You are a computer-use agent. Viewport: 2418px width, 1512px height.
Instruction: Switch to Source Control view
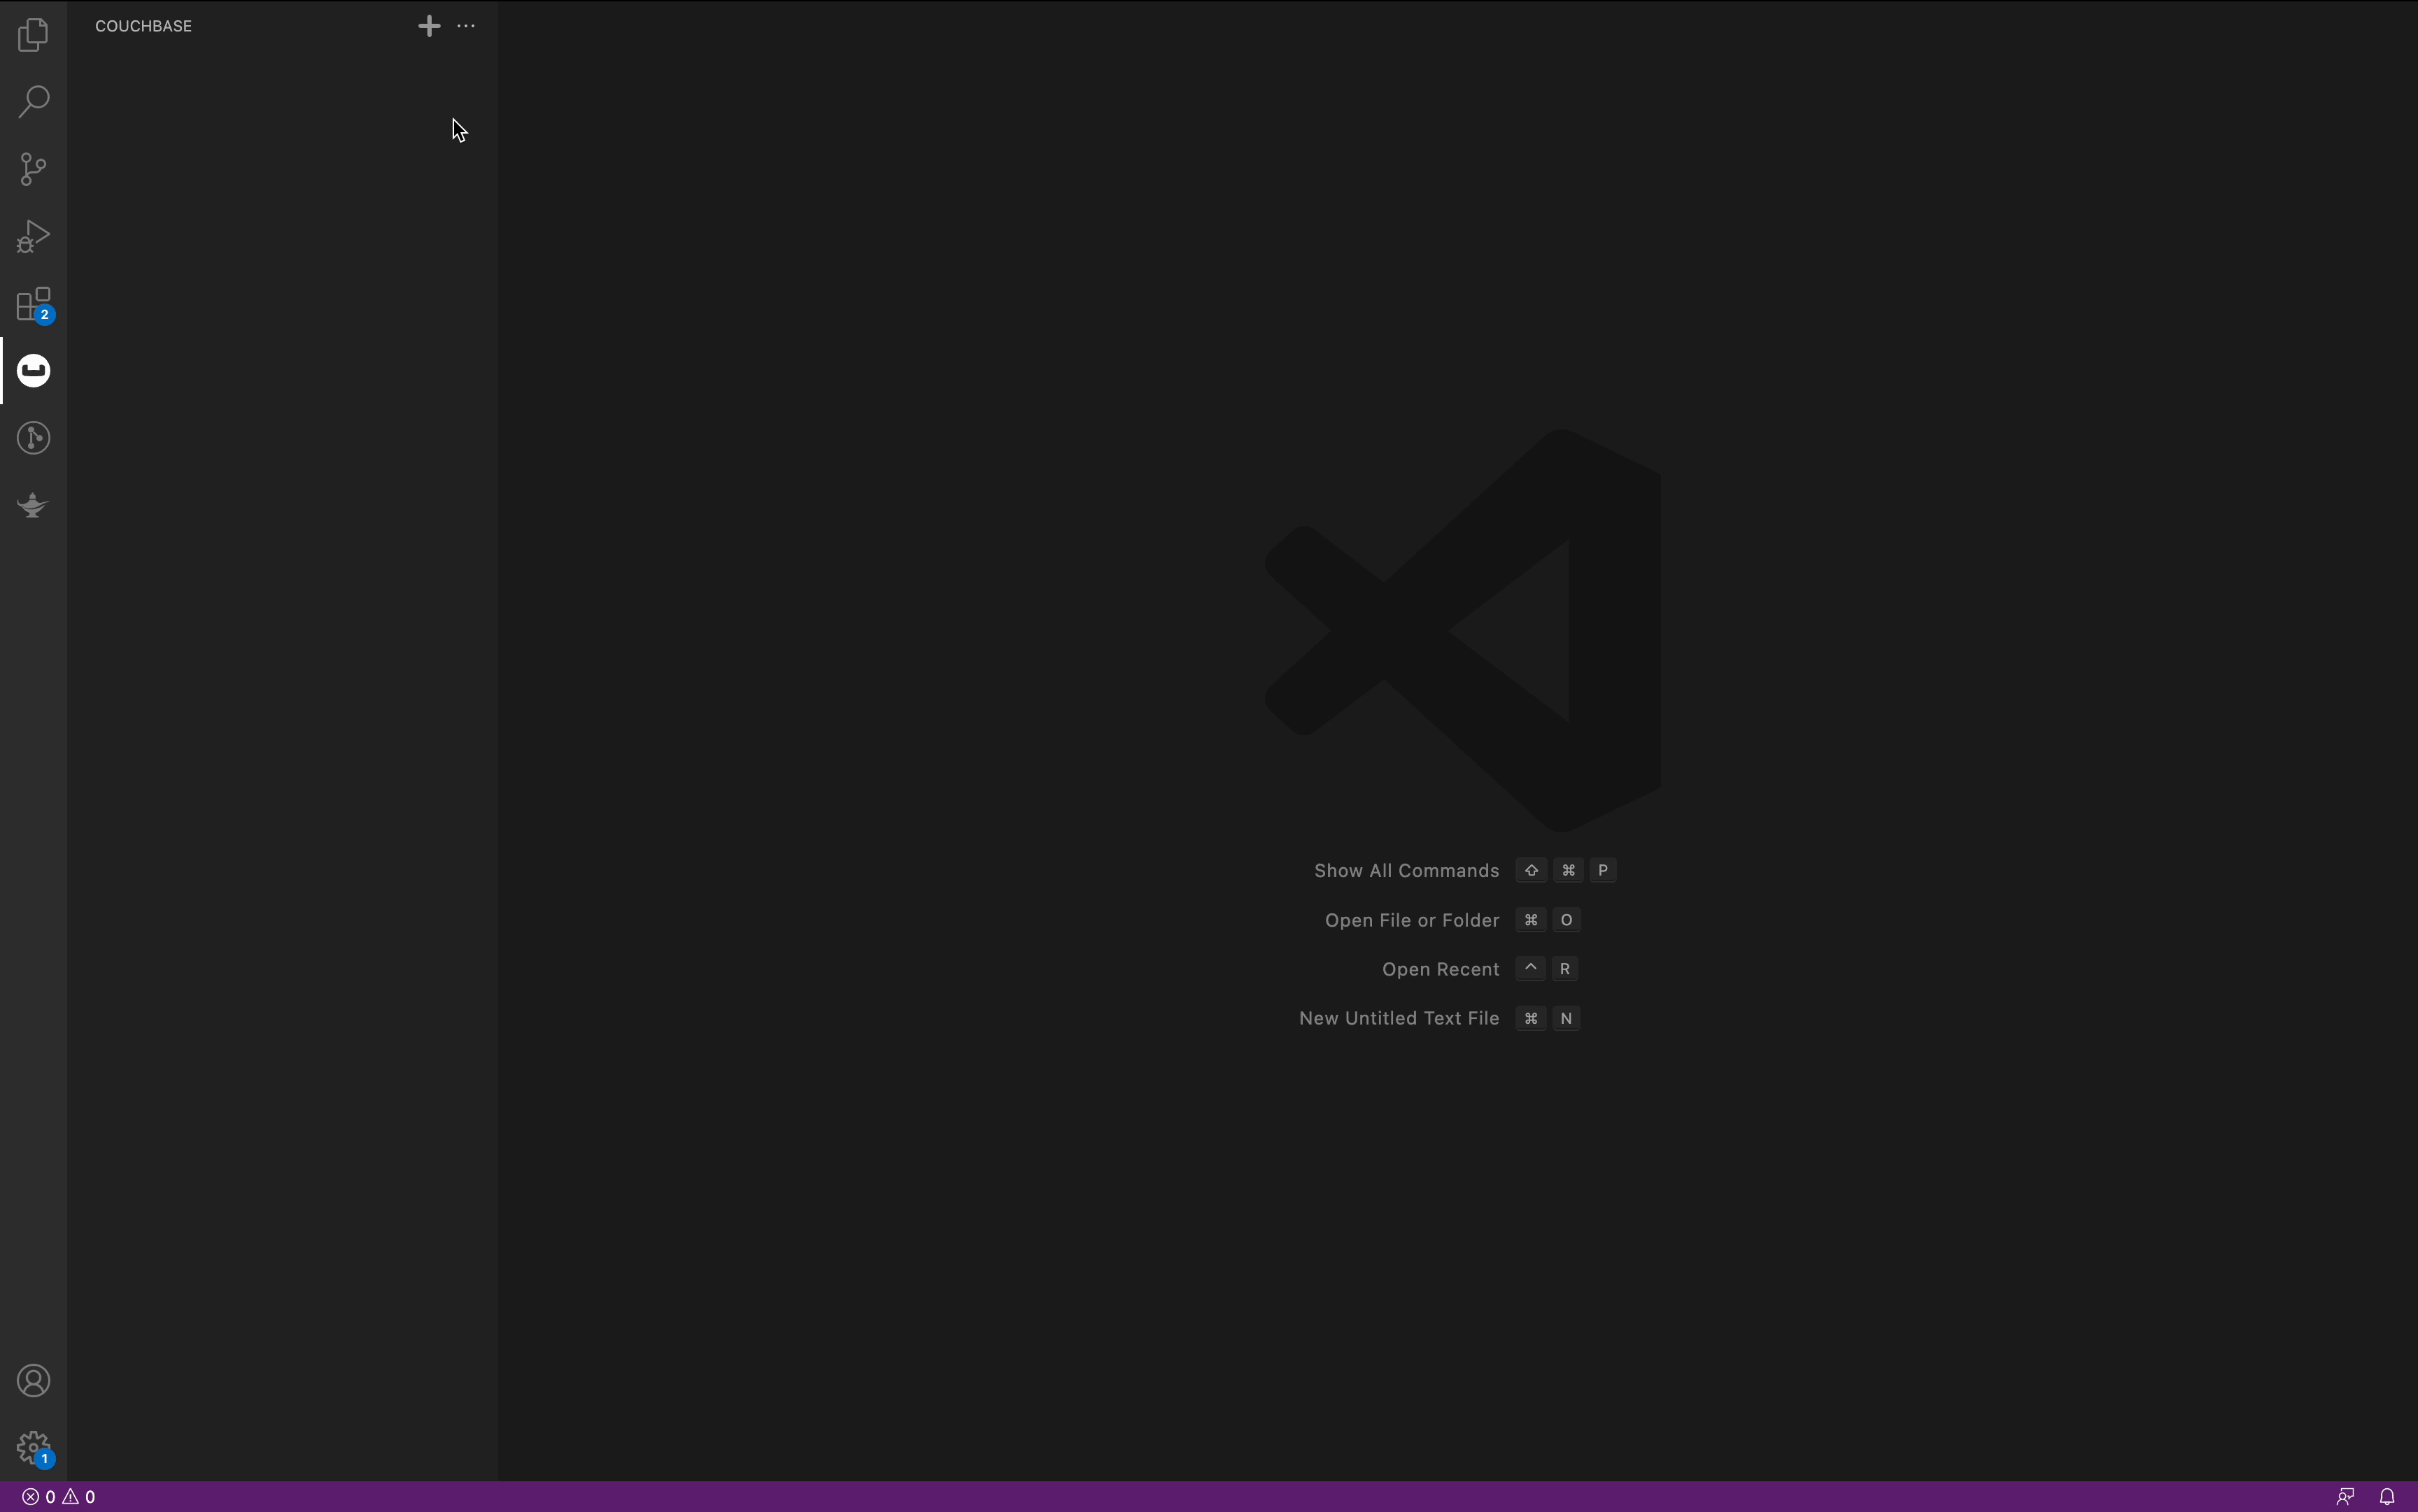click(33, 168)
